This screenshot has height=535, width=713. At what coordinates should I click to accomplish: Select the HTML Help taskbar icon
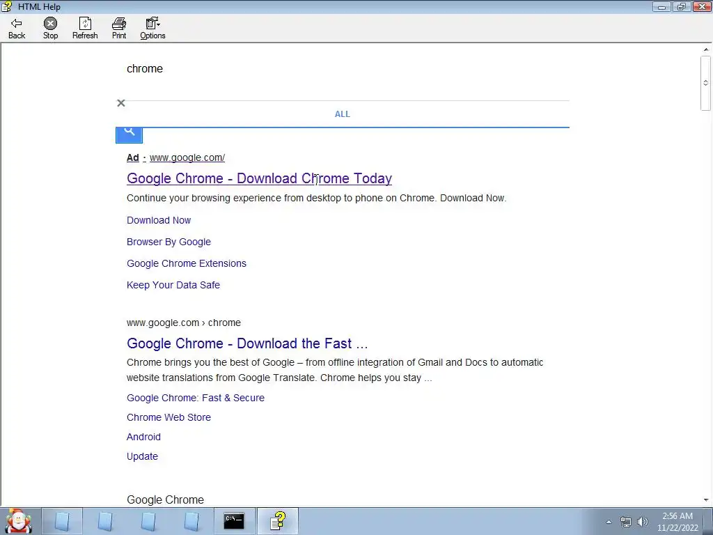click(x=278, y=521)
